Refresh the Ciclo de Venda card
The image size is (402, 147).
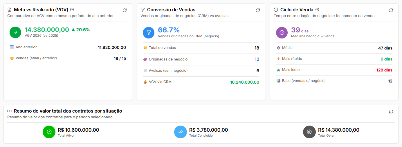coord(391,10)
